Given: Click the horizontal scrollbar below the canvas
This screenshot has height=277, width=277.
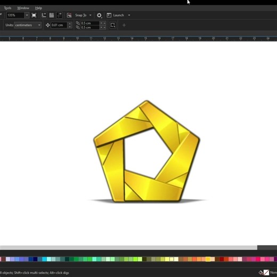Looking at the screenshot, I should pos(128,248).
